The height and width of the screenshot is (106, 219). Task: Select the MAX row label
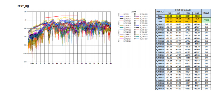pyautogui.click(x=160, y=19)
